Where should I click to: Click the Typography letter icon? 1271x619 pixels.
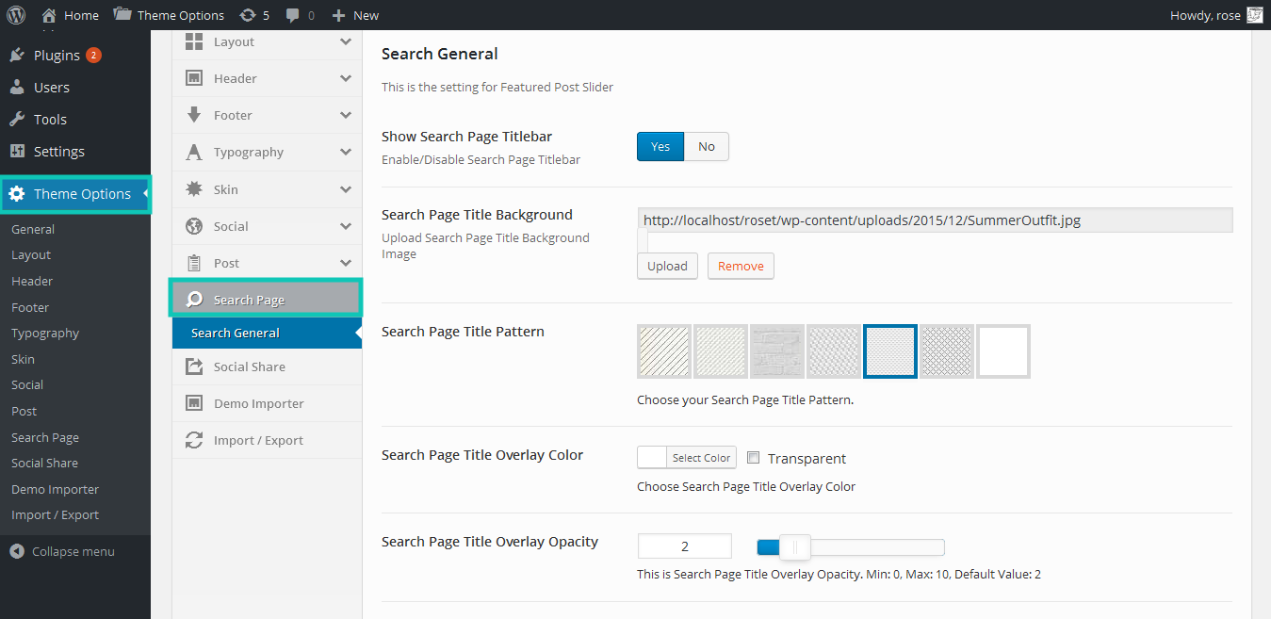coord(194,152)
